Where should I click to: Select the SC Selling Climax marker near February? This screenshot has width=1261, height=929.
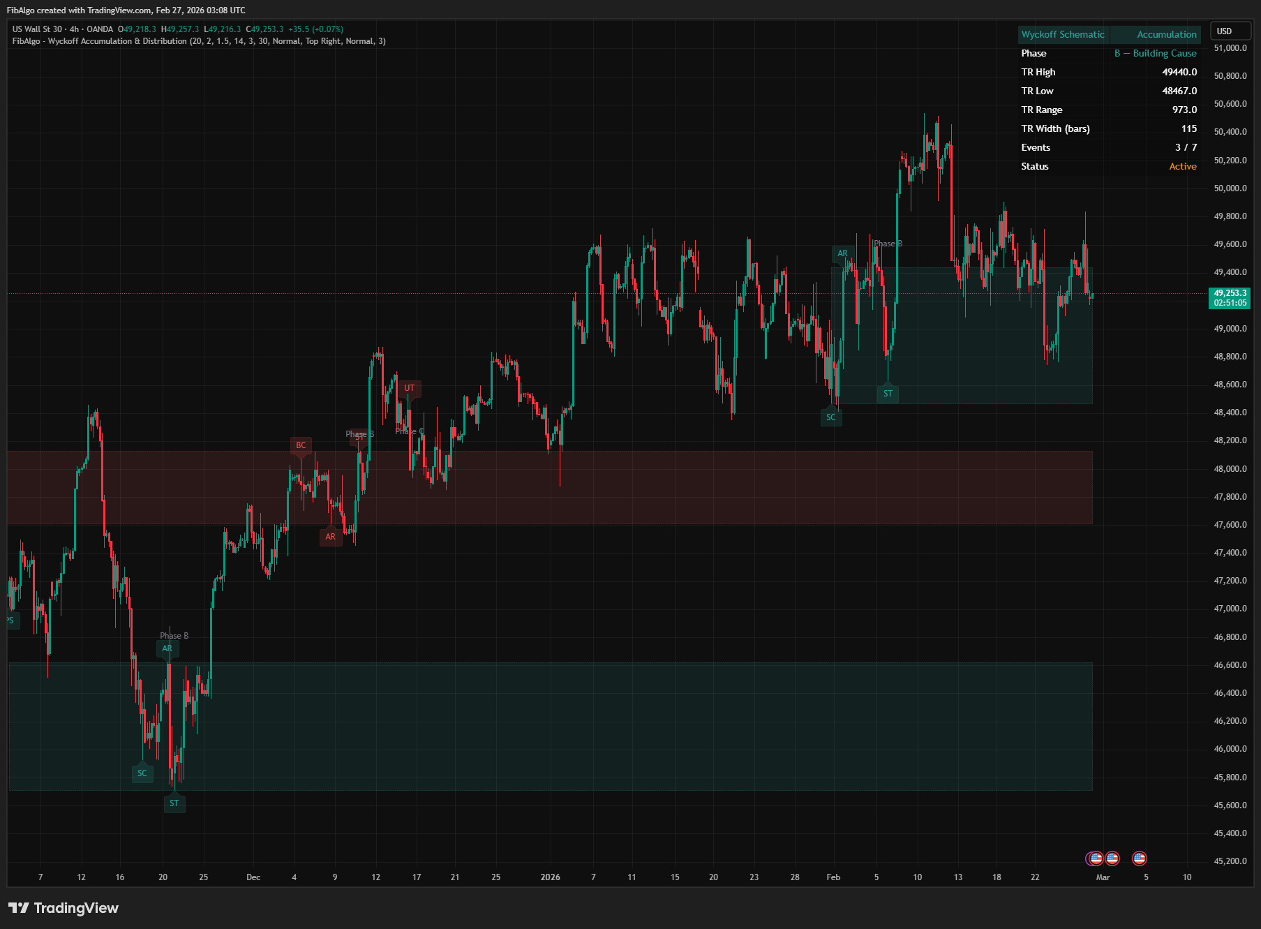(x=830, y=417)
